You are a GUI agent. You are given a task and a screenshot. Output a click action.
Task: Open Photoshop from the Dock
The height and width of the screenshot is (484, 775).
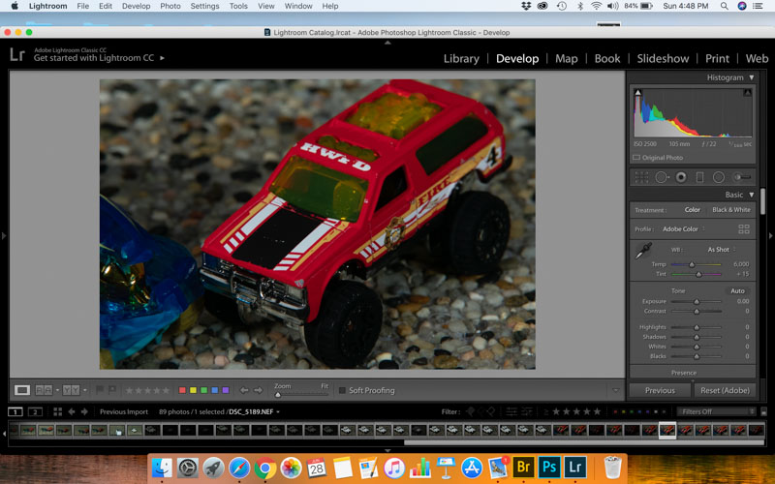point(549,467)
